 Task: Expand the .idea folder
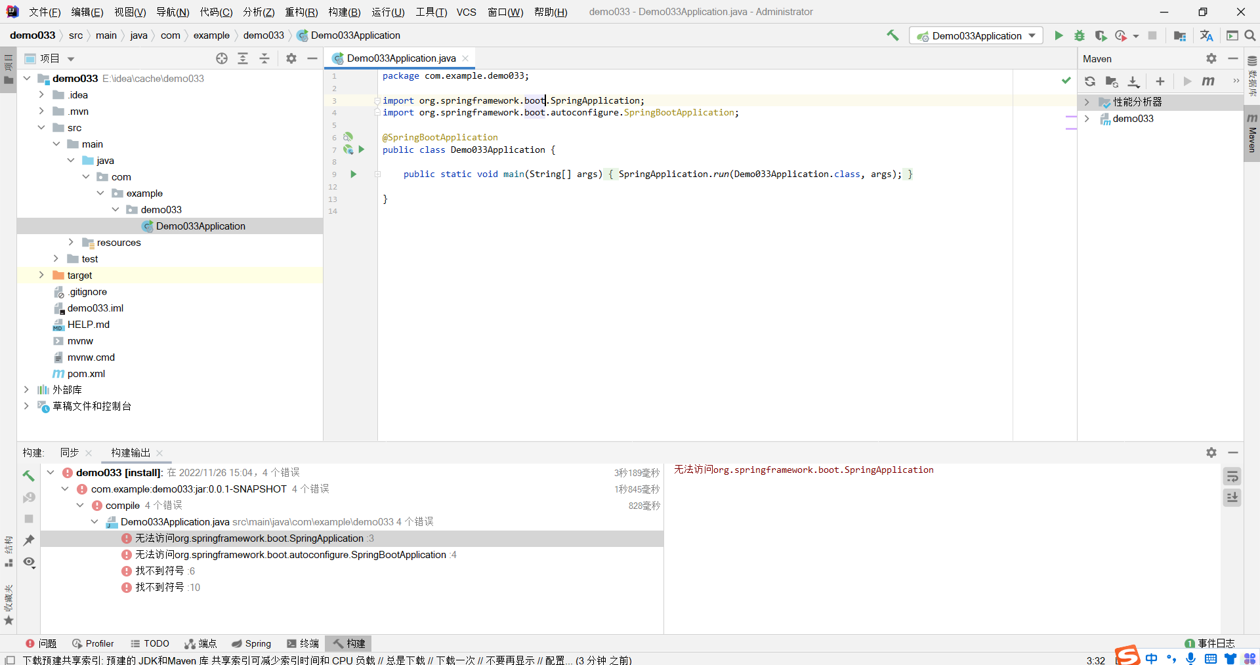(41, 94)
